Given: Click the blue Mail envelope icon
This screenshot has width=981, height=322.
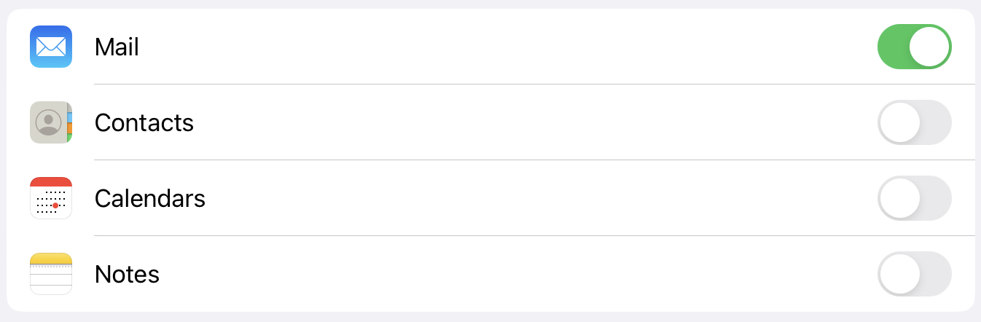Looking at the screenshot, I should click(x=51, y=47).
